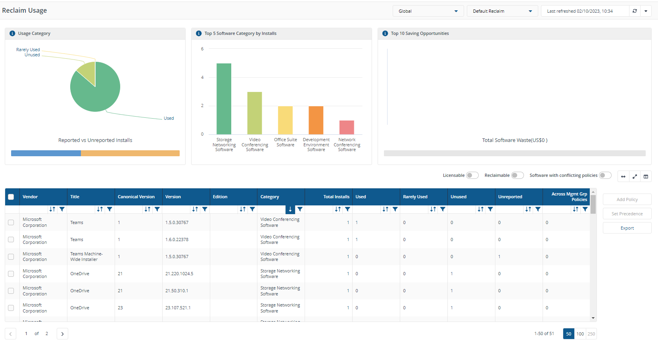Click the Total Installs column header
This screenshot has height=343, width=658.
point(328,197)
